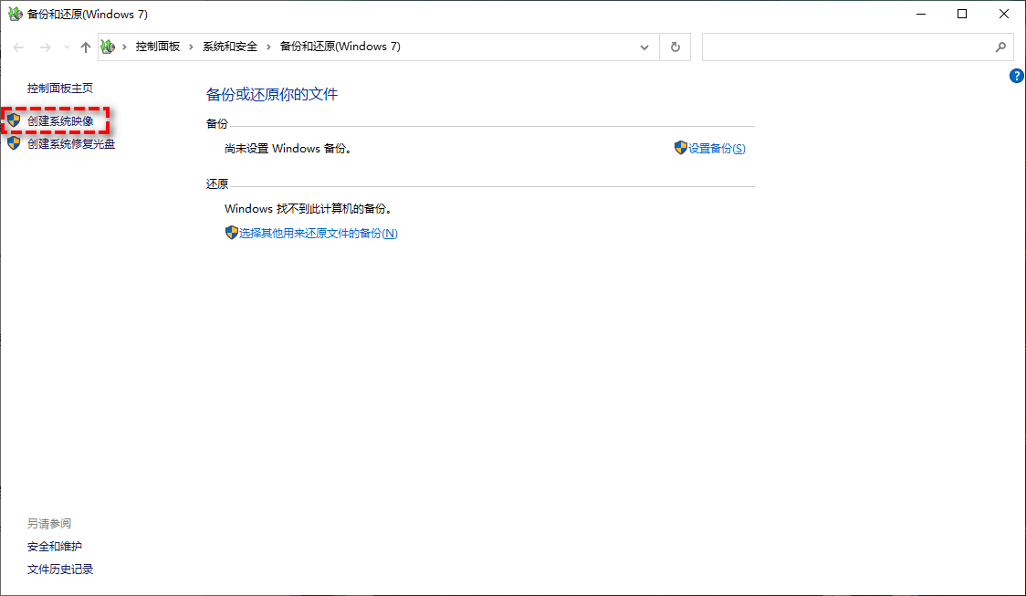Click the search magnifier icon
The width and height of the screenshot is (1026, 596).
pos(1001,47)
